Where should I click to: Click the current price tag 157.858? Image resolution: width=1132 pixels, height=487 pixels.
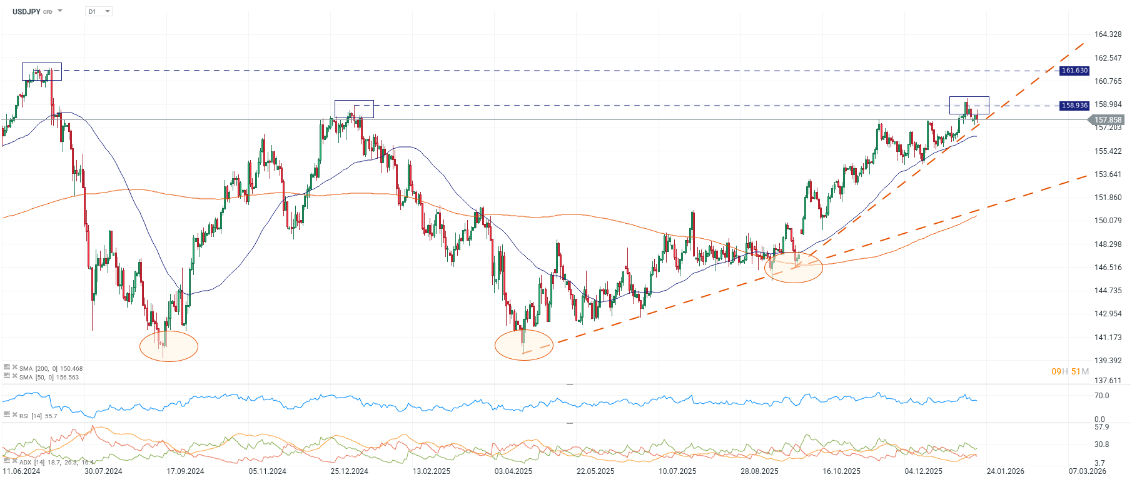tap(1107, 120)
